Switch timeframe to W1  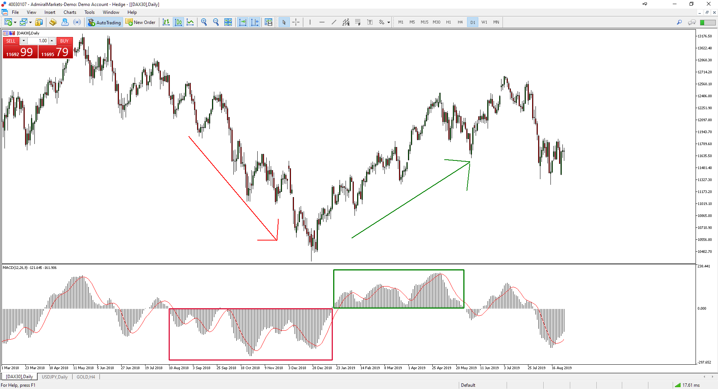click(484, 22)
